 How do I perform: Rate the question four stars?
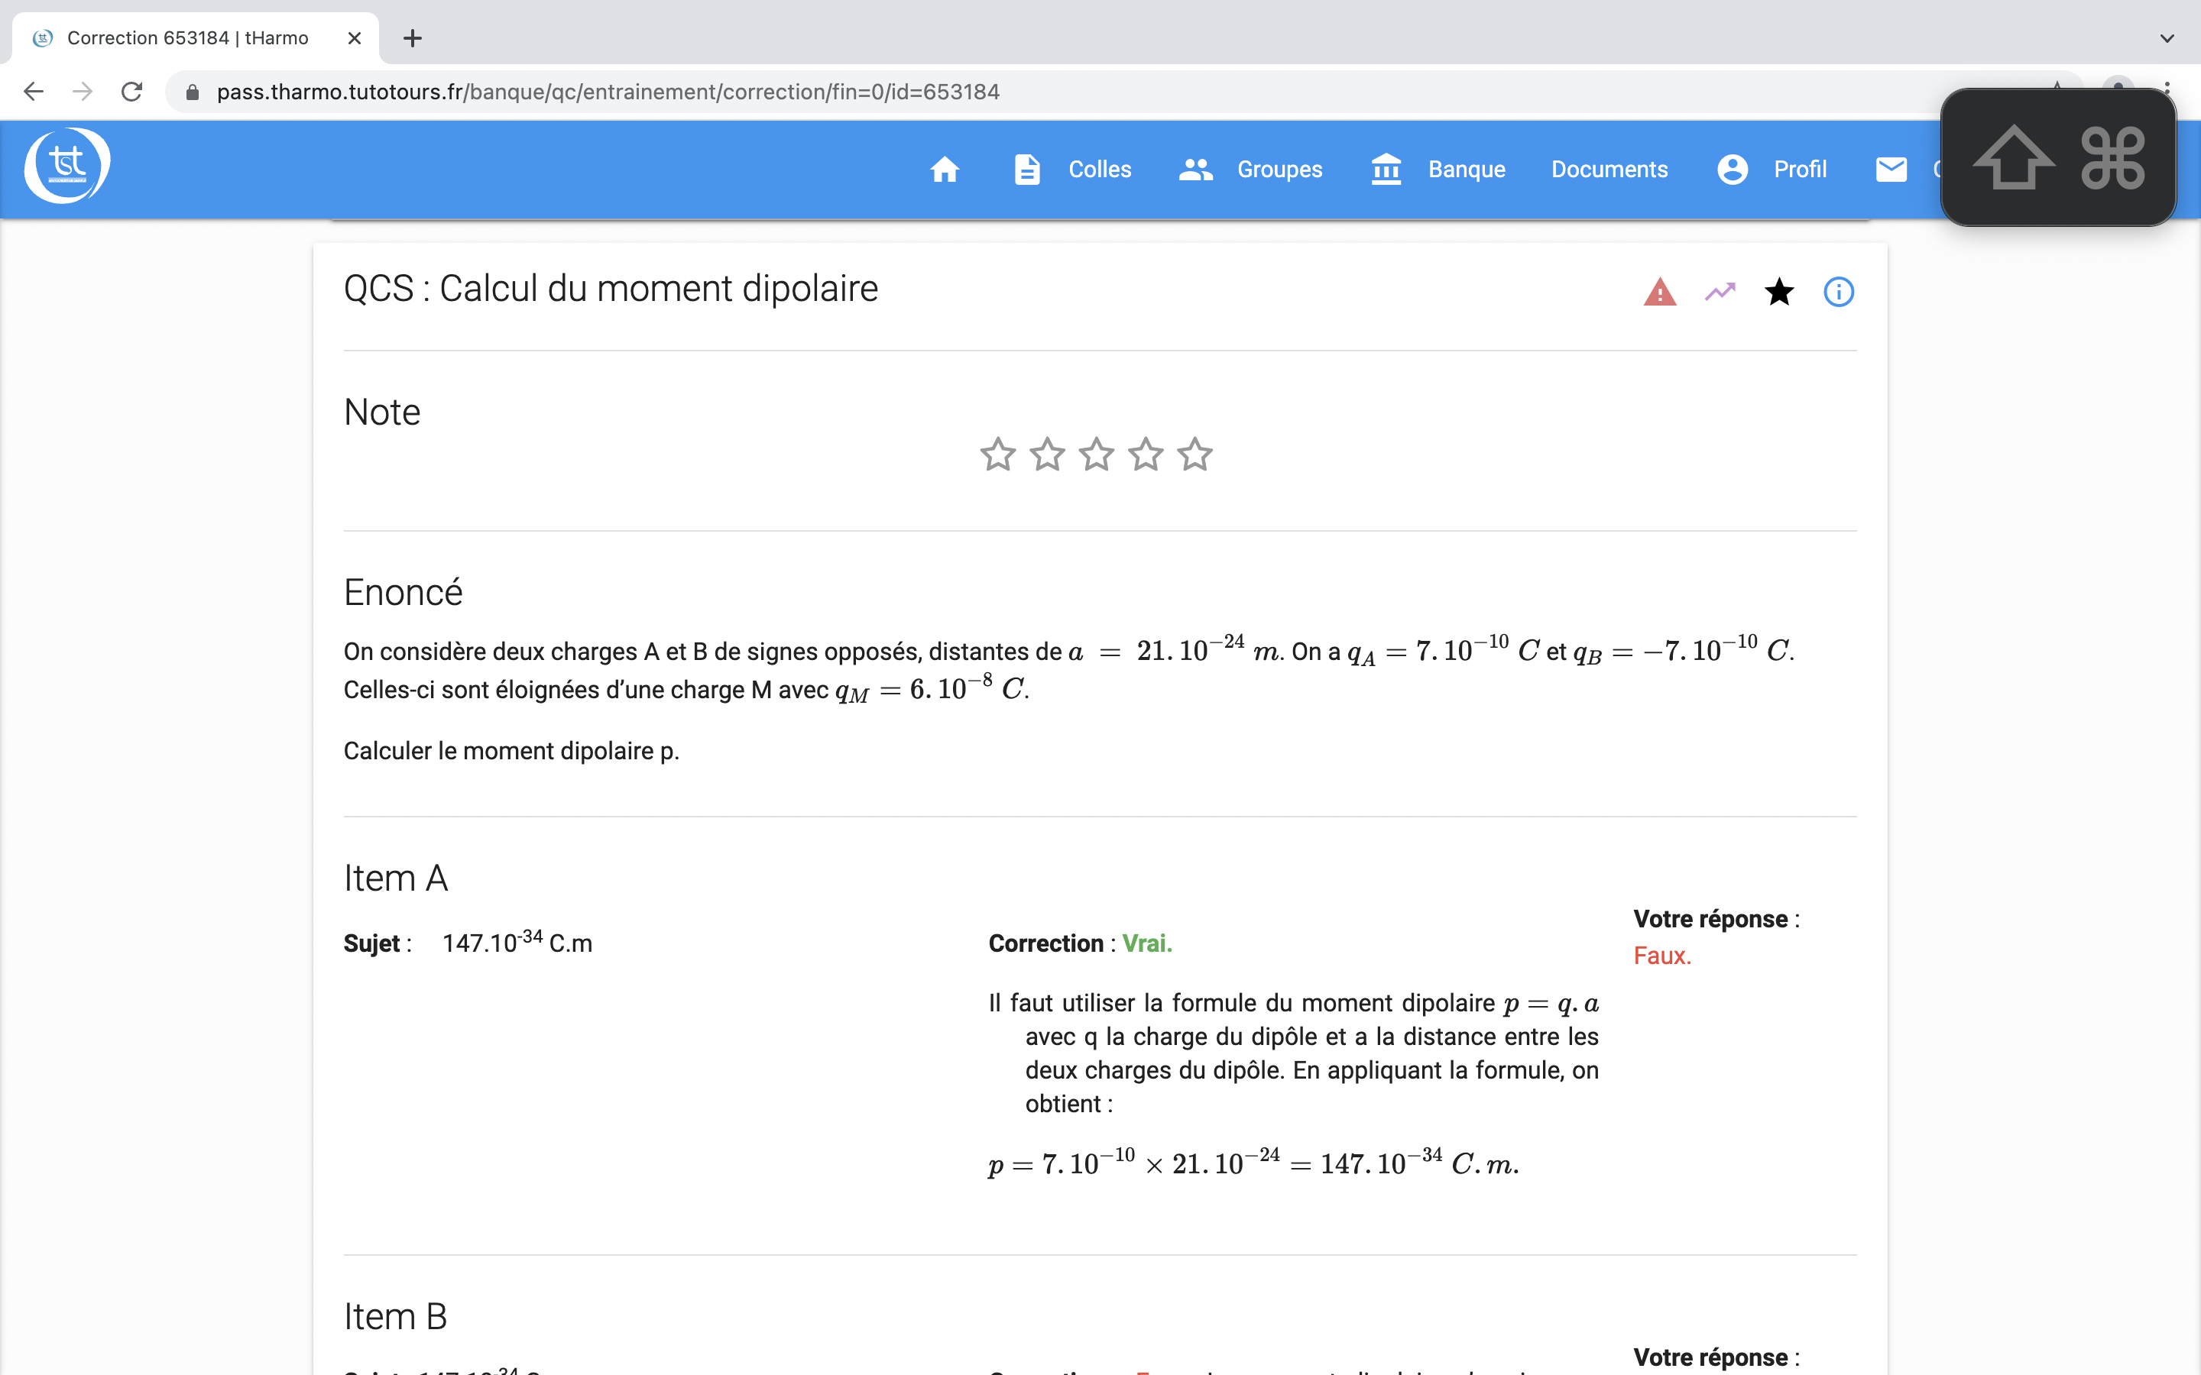tap(1145, 454)
